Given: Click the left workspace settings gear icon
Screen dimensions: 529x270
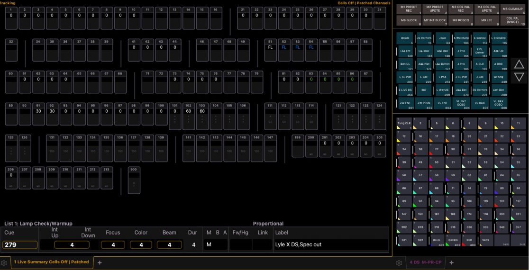Looking at the screenshot, I should (x=4, y=262).
